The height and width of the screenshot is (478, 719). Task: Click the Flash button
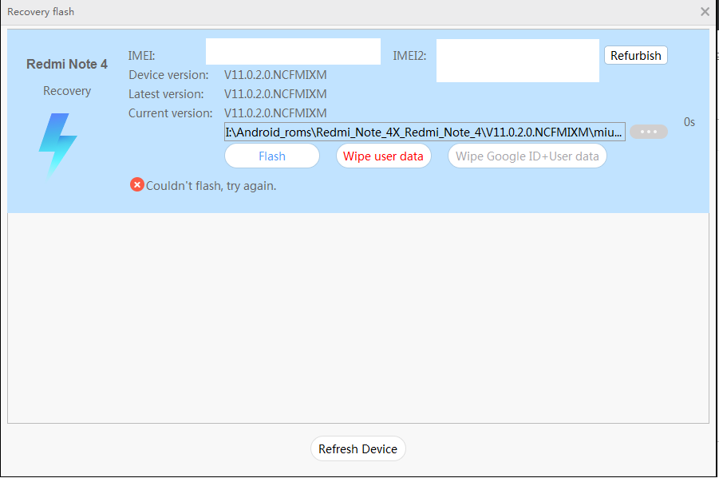[272, 156]
